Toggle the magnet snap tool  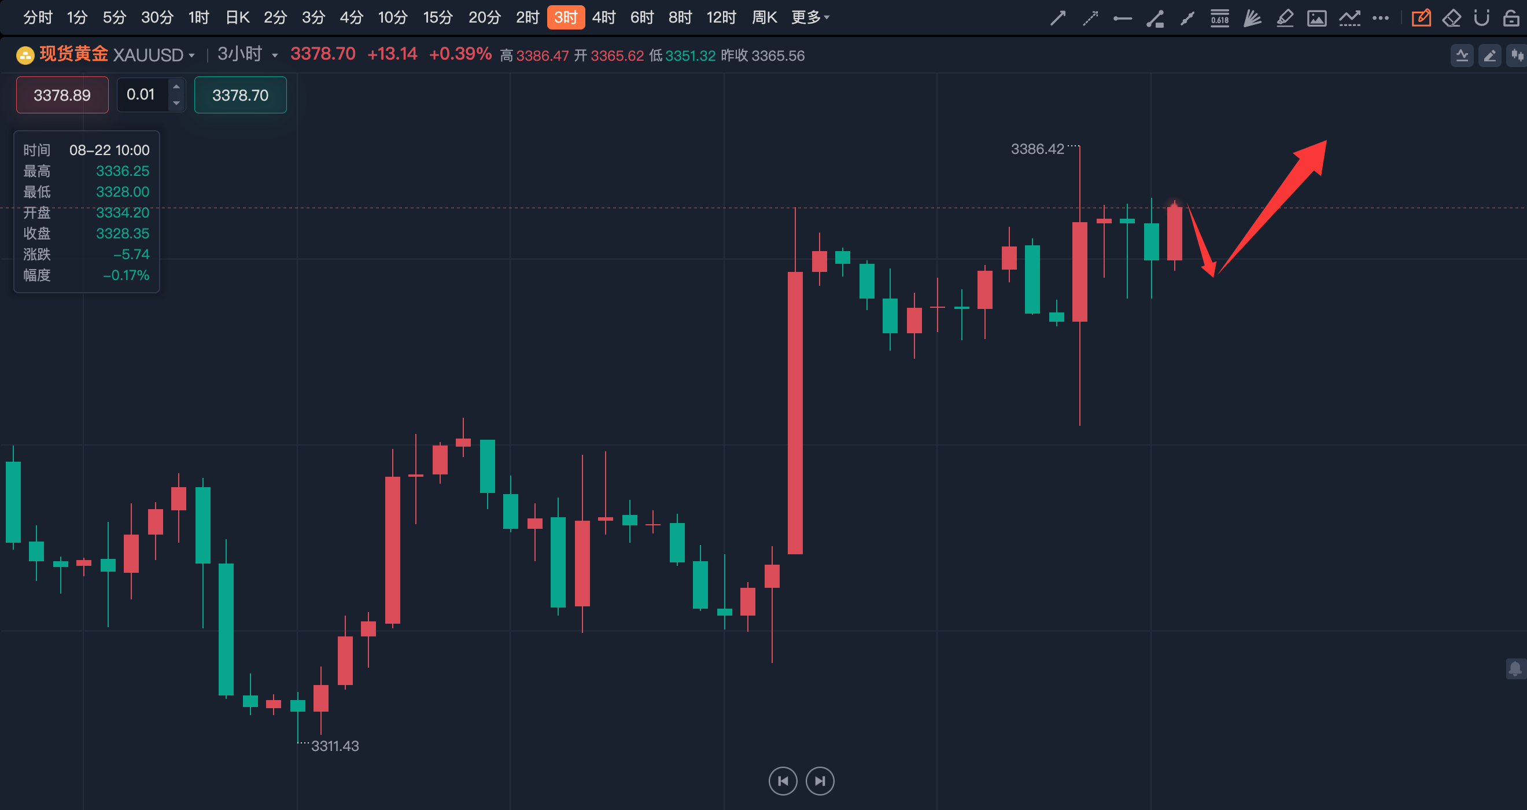[1481, 19]
